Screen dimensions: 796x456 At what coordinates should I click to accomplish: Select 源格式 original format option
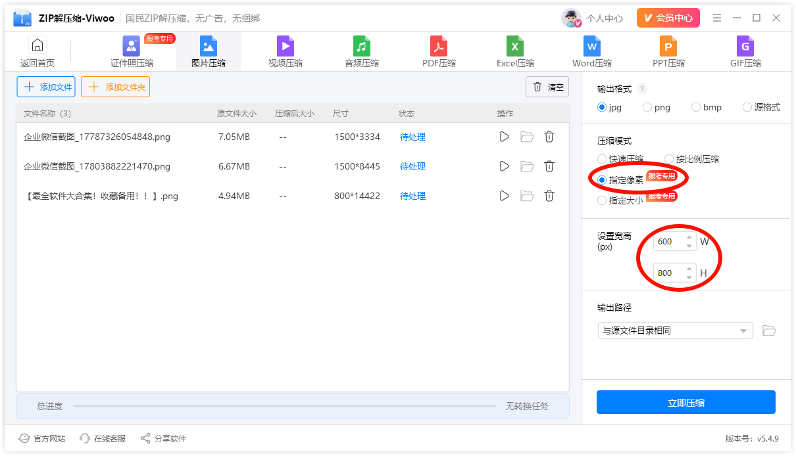(x=761, y=107)
